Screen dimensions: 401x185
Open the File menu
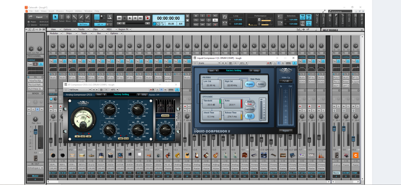(31, 11)
